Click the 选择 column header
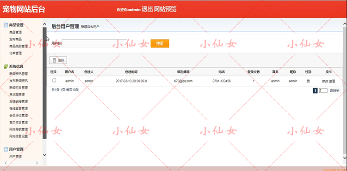Viewport: 347px width, 171px height. pyautogui.click(x=53, y=72)
